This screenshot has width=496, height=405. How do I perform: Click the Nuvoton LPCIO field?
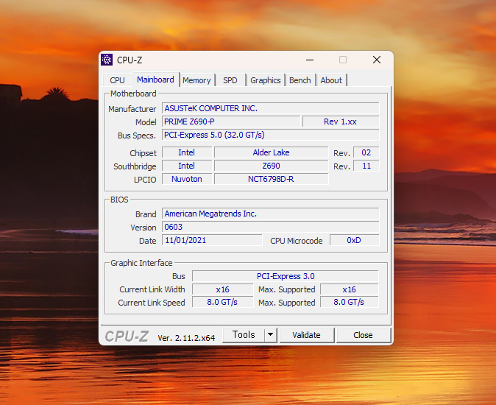pyautogui.click(x=187, y=179)
